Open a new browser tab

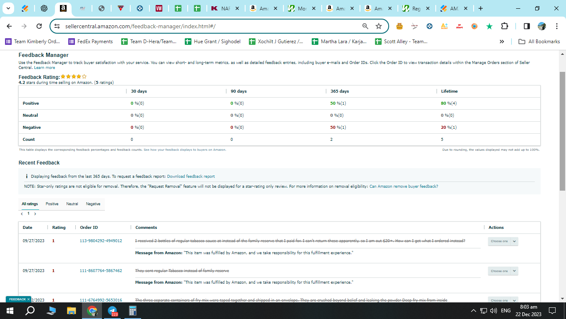[x=481, y=8]
